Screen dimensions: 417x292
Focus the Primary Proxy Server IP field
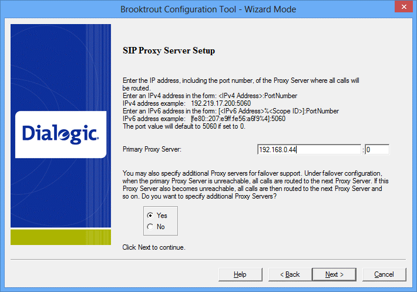pyautogui.click(x=309, y=150)
